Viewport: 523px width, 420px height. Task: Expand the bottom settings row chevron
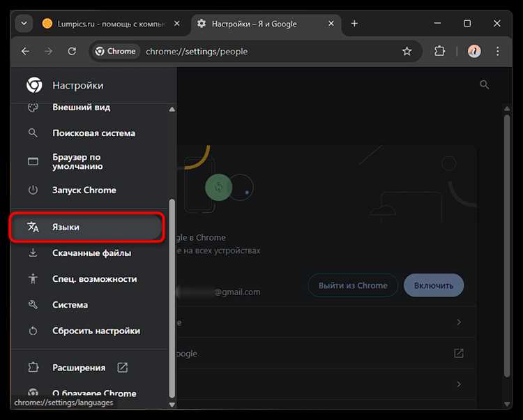[x=459, y=384]
